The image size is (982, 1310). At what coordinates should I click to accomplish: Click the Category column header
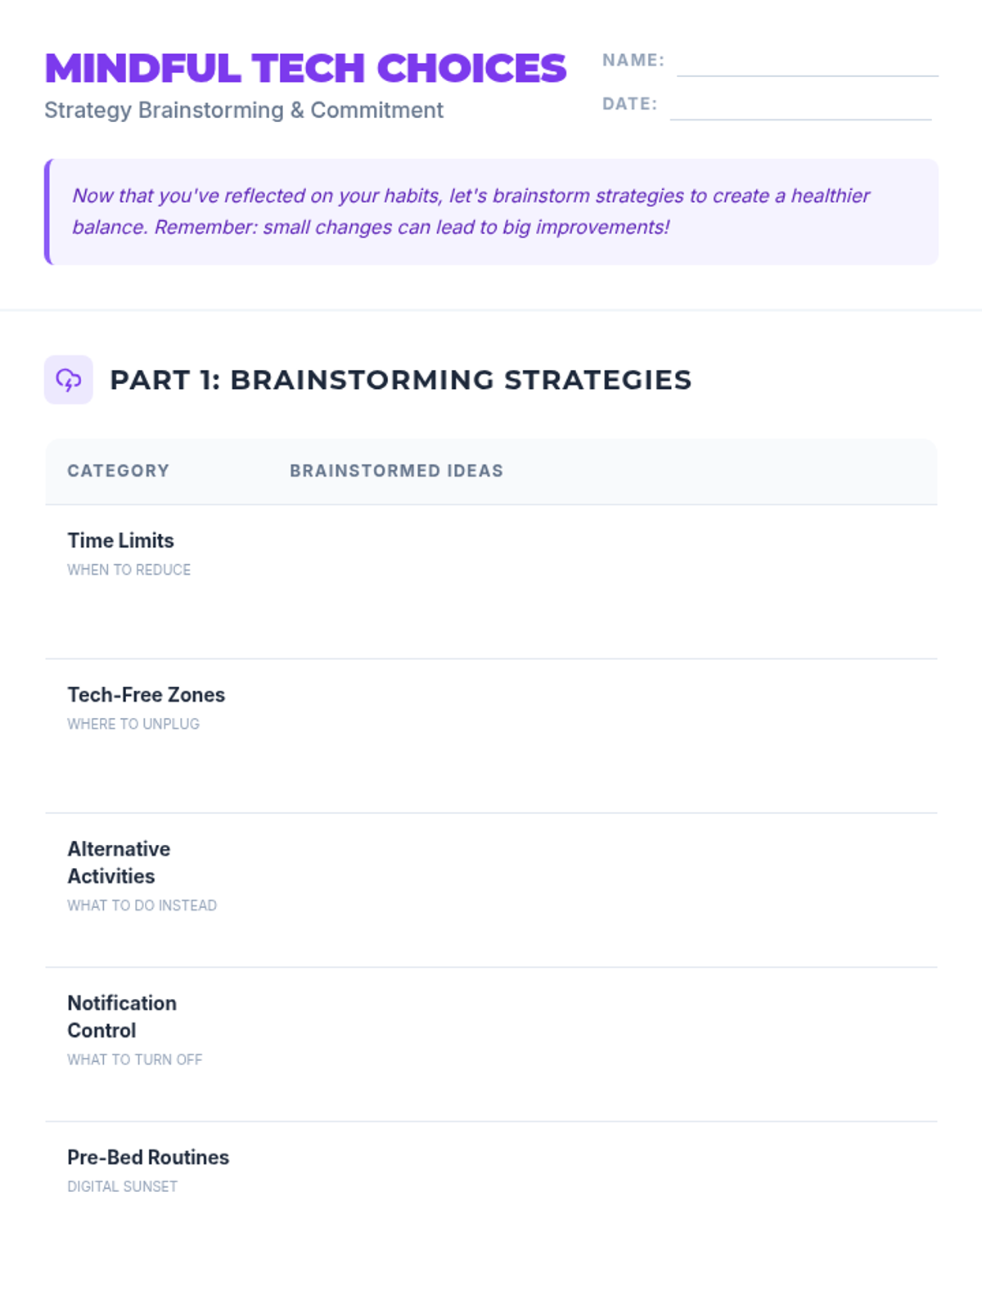(x=119, y=471)
